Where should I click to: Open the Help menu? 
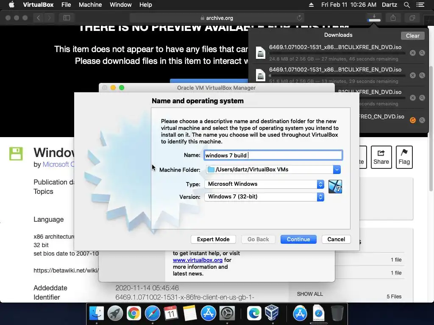click(x=146, y=5)
